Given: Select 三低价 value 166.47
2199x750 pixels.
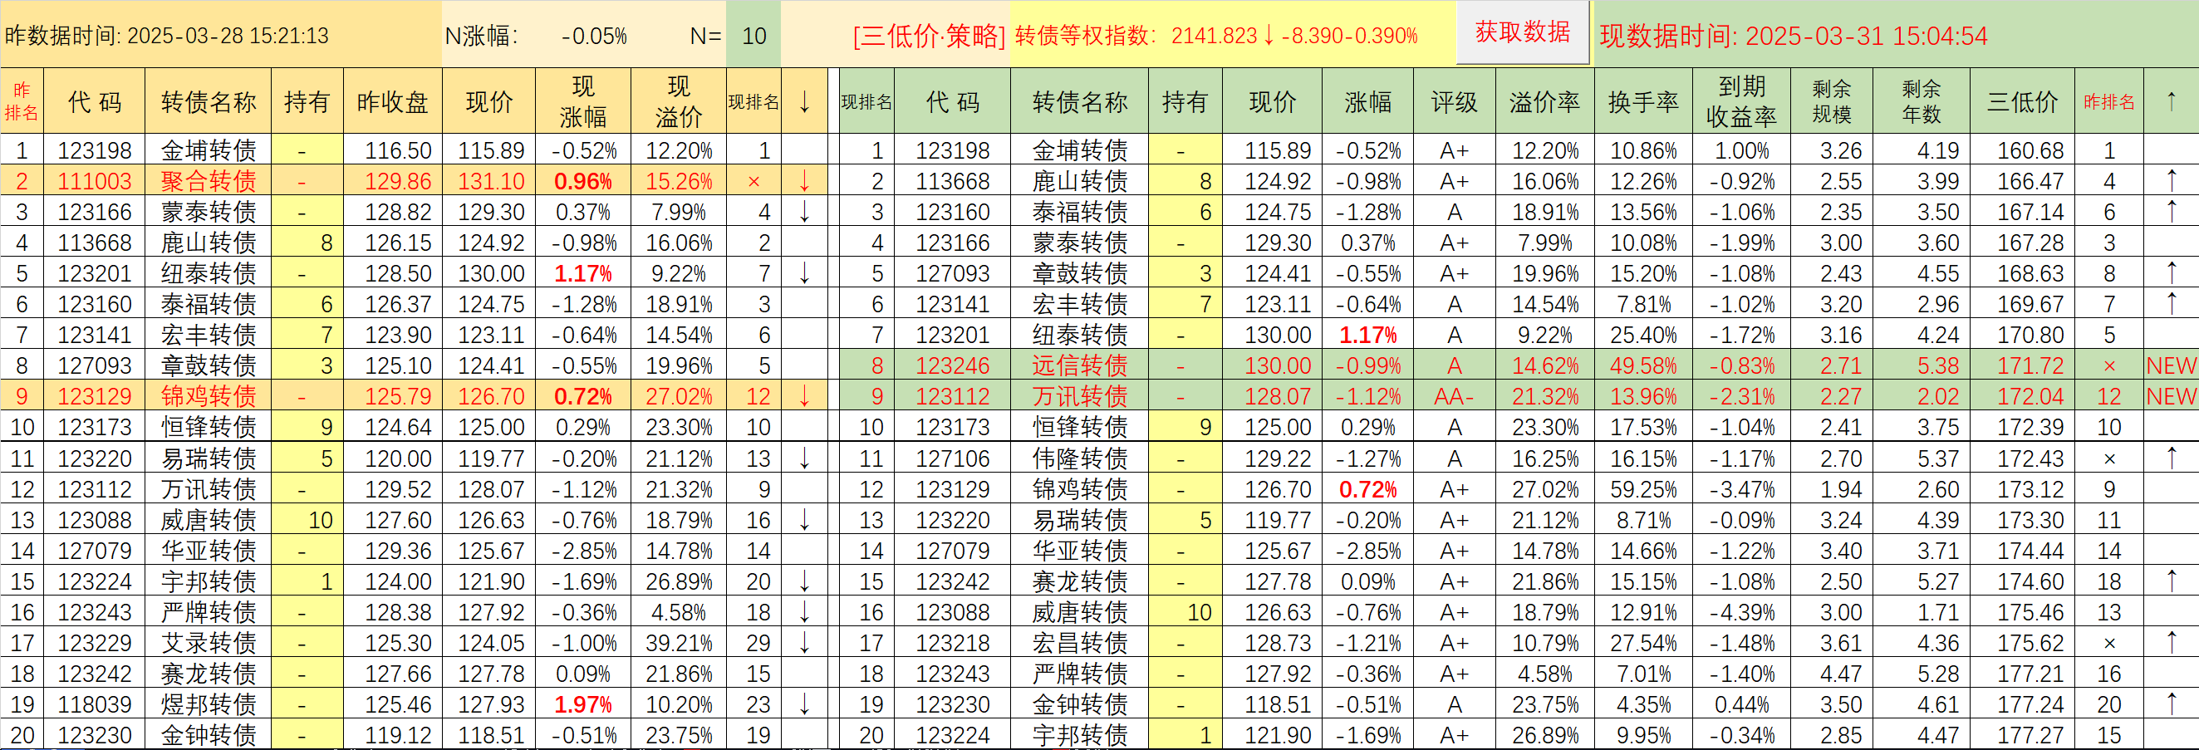Looking at the screenshot, I should click(x=2030, y=182).
